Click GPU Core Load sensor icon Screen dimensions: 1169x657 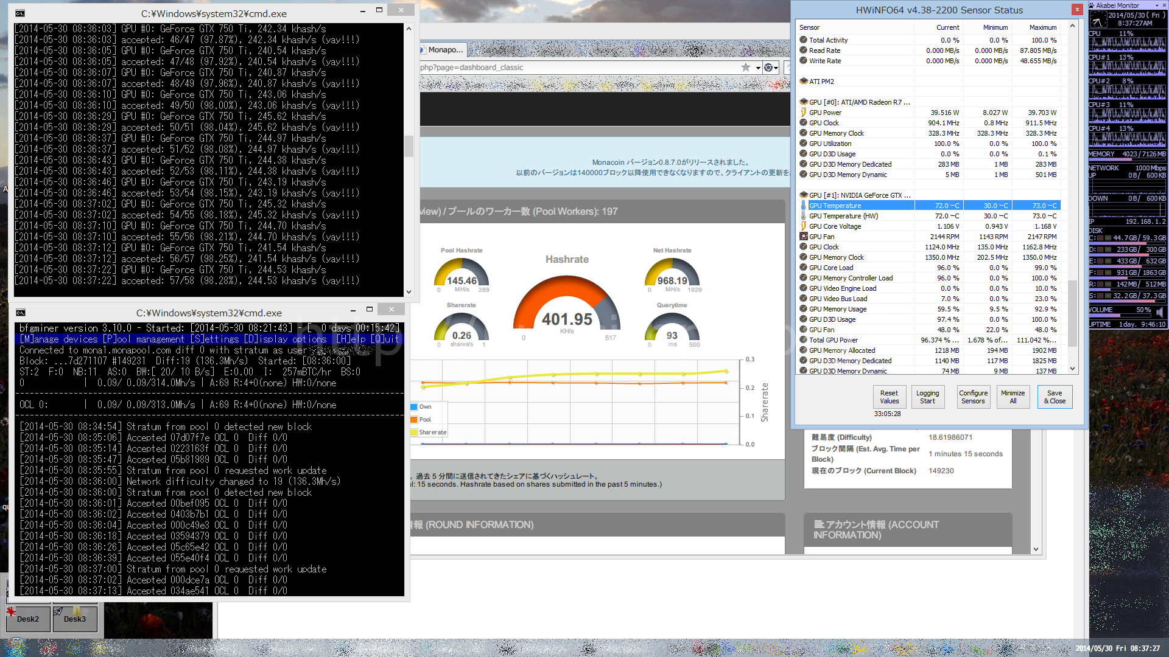tap(804, 268)
